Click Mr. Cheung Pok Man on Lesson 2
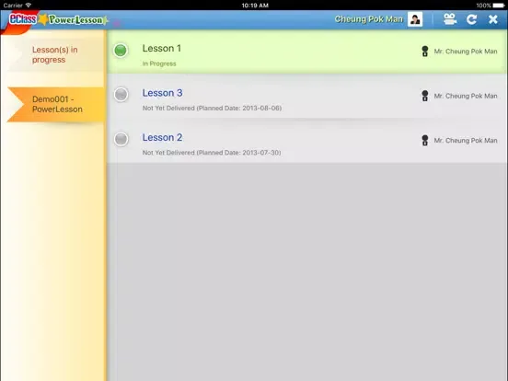This screenshot has width=508, height=381. click(x=466, y=140)
